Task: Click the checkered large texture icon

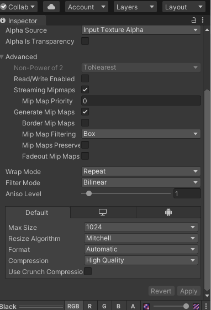Action: tap(196, 306)
